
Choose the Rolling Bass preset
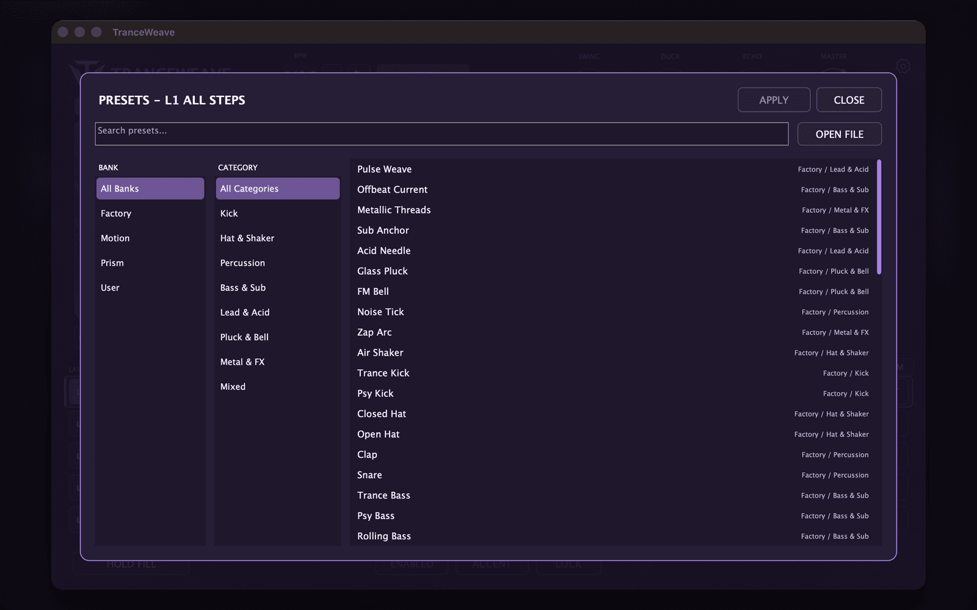[613, 536]
